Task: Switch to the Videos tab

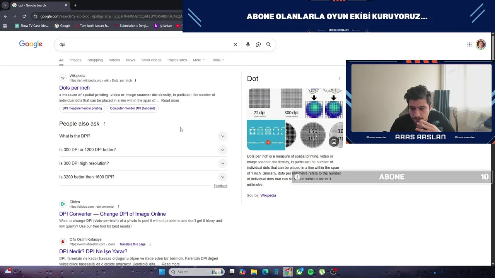Action: (x=114, y=60)
